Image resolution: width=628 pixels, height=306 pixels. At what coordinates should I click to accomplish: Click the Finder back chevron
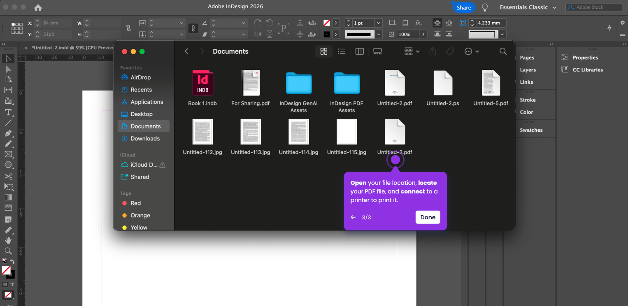(186, 51)
